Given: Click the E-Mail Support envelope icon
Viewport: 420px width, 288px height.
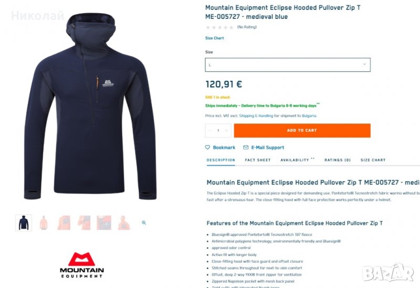Looking at the screenshot, I should click(246, 147).
